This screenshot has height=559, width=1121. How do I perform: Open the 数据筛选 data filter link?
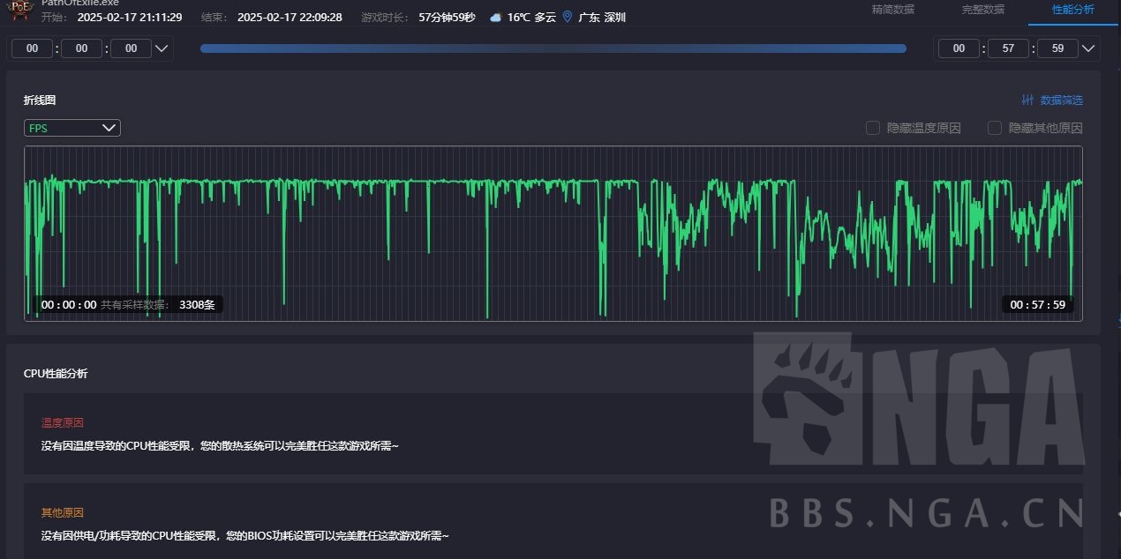point(1059,100)
